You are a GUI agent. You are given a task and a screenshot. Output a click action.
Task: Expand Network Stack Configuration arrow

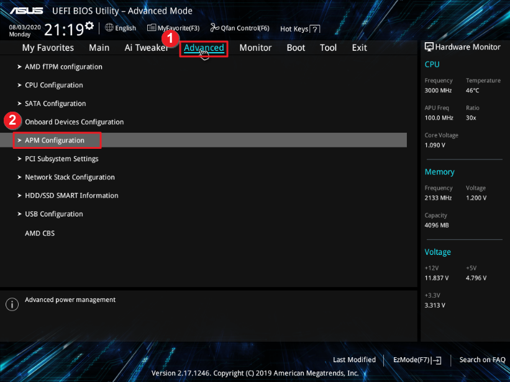(x=19, y=177)
